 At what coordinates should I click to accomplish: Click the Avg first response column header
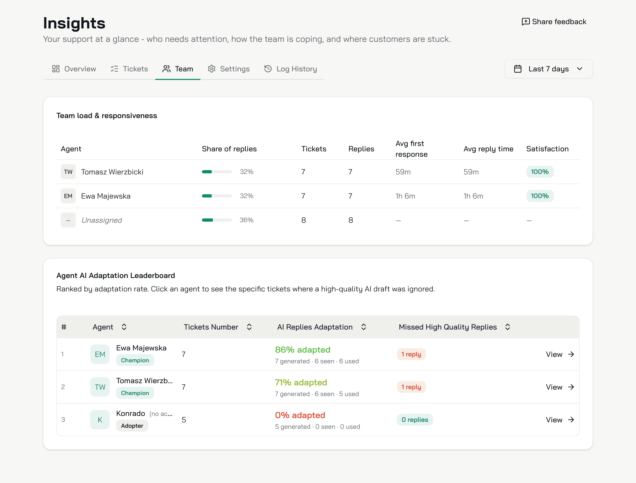[411, 149]
